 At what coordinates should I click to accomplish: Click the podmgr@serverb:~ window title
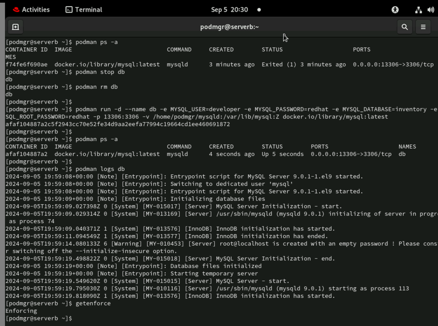(229, 27)
